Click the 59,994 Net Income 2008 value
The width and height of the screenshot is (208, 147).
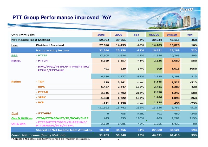pos(104,40)
